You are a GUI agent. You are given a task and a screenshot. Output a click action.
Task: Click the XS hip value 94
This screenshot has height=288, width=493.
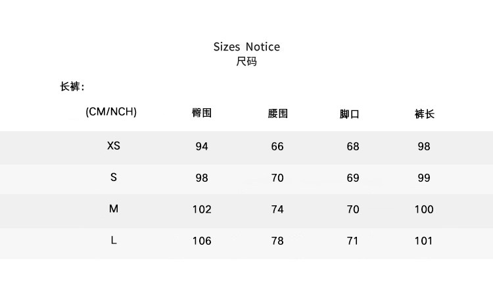202,146
